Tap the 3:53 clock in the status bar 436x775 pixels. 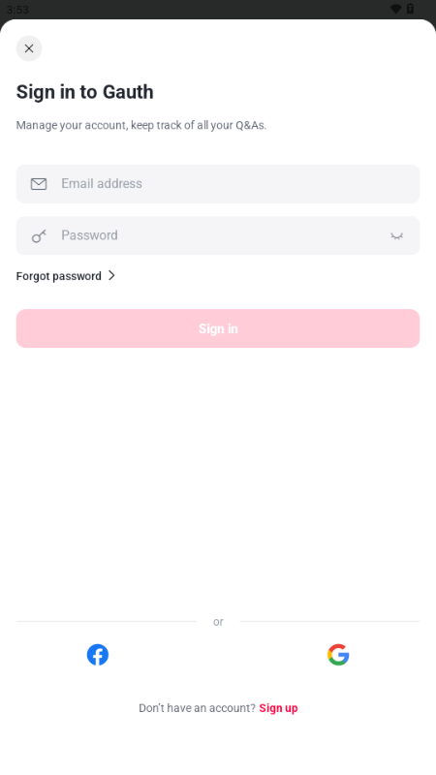point(17,10)
